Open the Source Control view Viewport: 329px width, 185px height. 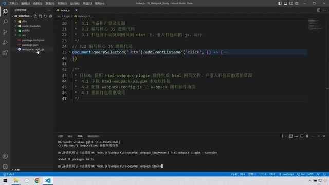(5, 32)
